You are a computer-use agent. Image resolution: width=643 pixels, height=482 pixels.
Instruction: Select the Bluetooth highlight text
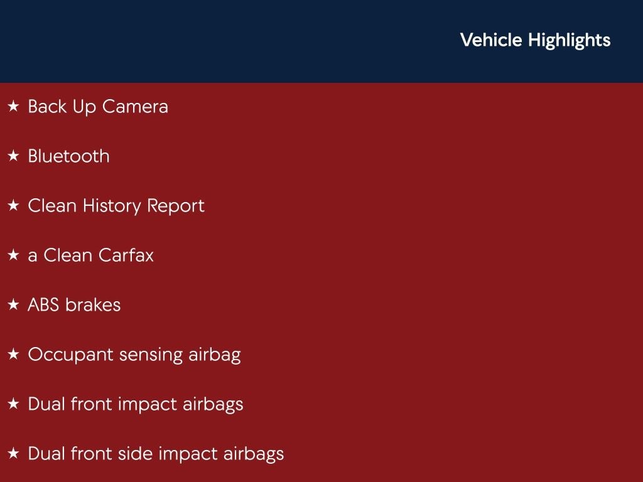coord(68,156)
